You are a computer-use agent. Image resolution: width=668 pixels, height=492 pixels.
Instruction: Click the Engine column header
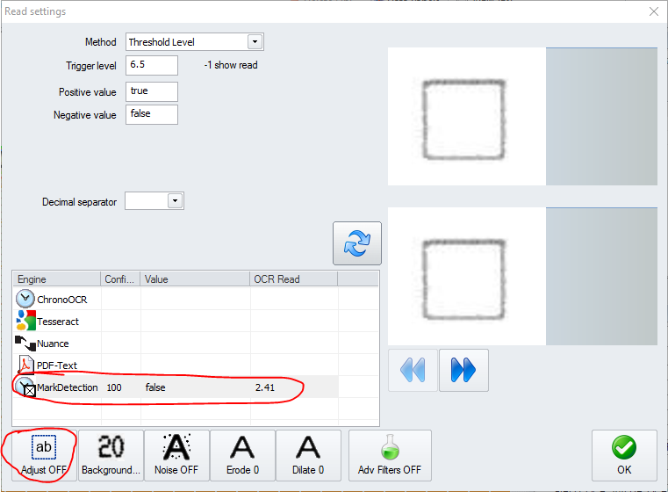[x=57, y=279]
